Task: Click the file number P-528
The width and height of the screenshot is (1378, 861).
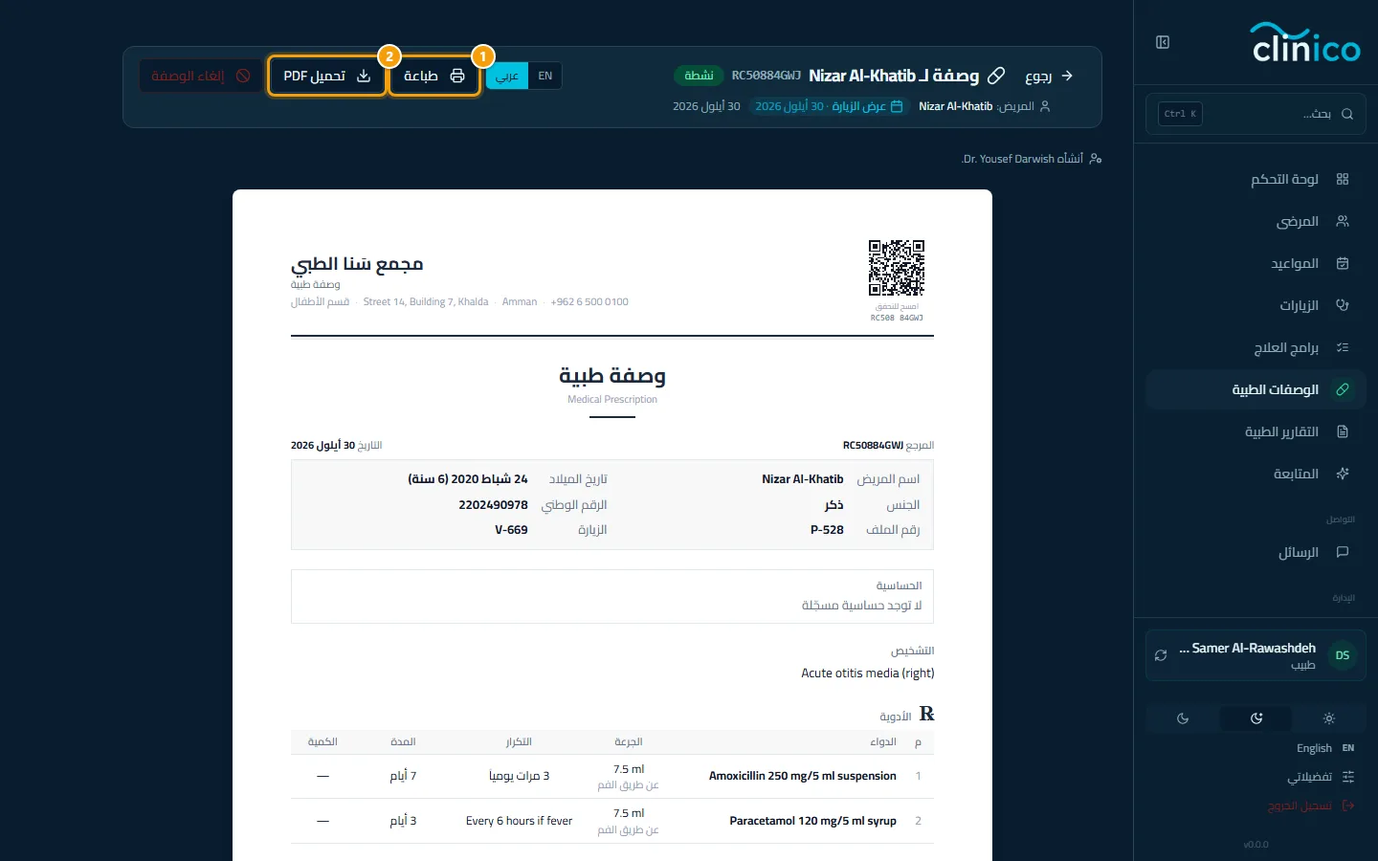Action: pos(827,530)
